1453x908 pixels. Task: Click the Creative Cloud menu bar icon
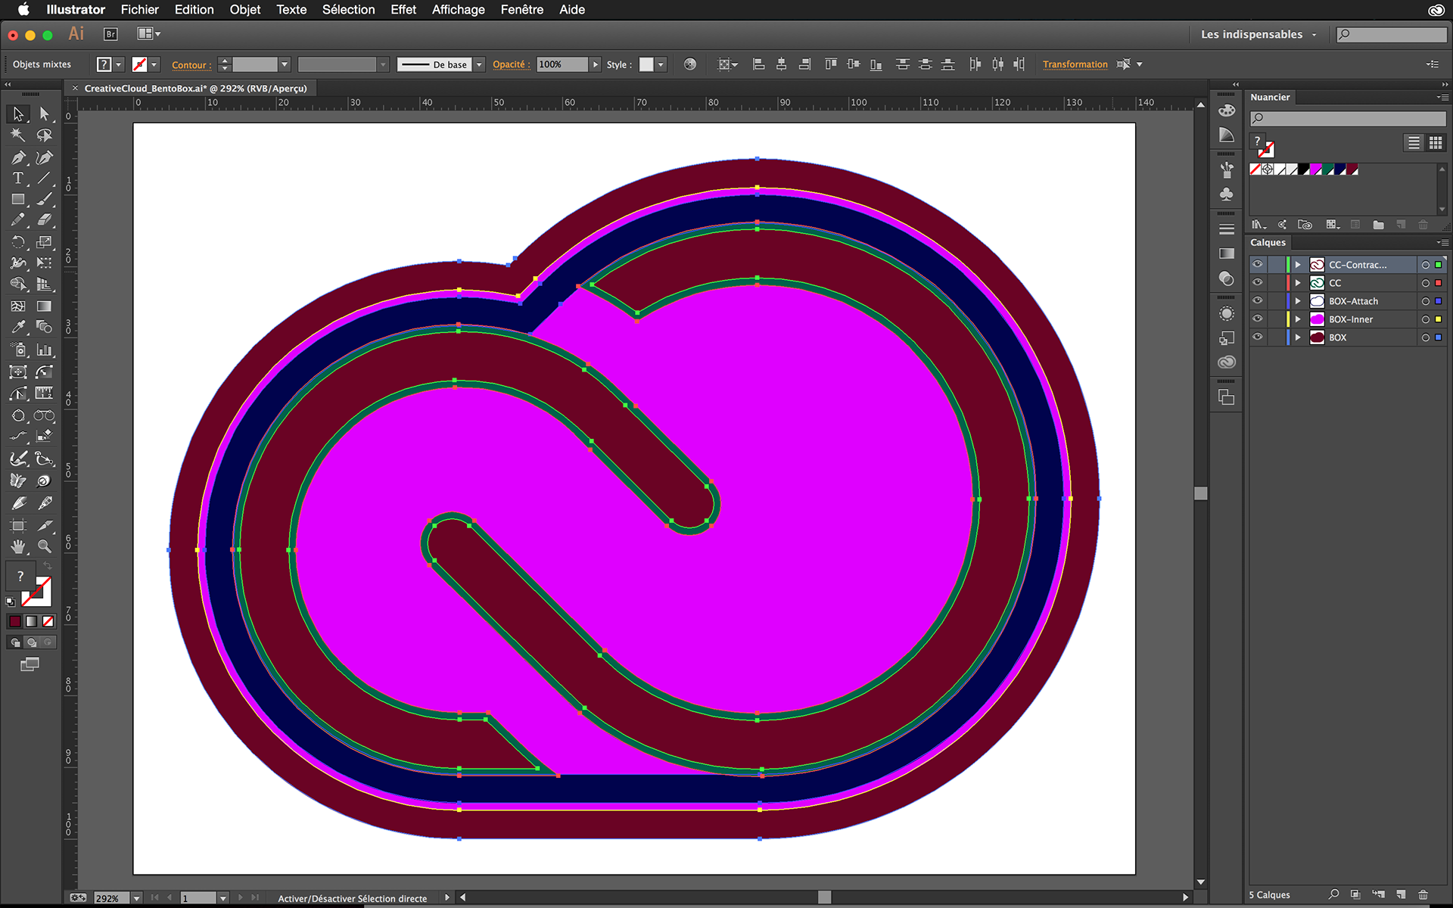tap(1436, 10)
